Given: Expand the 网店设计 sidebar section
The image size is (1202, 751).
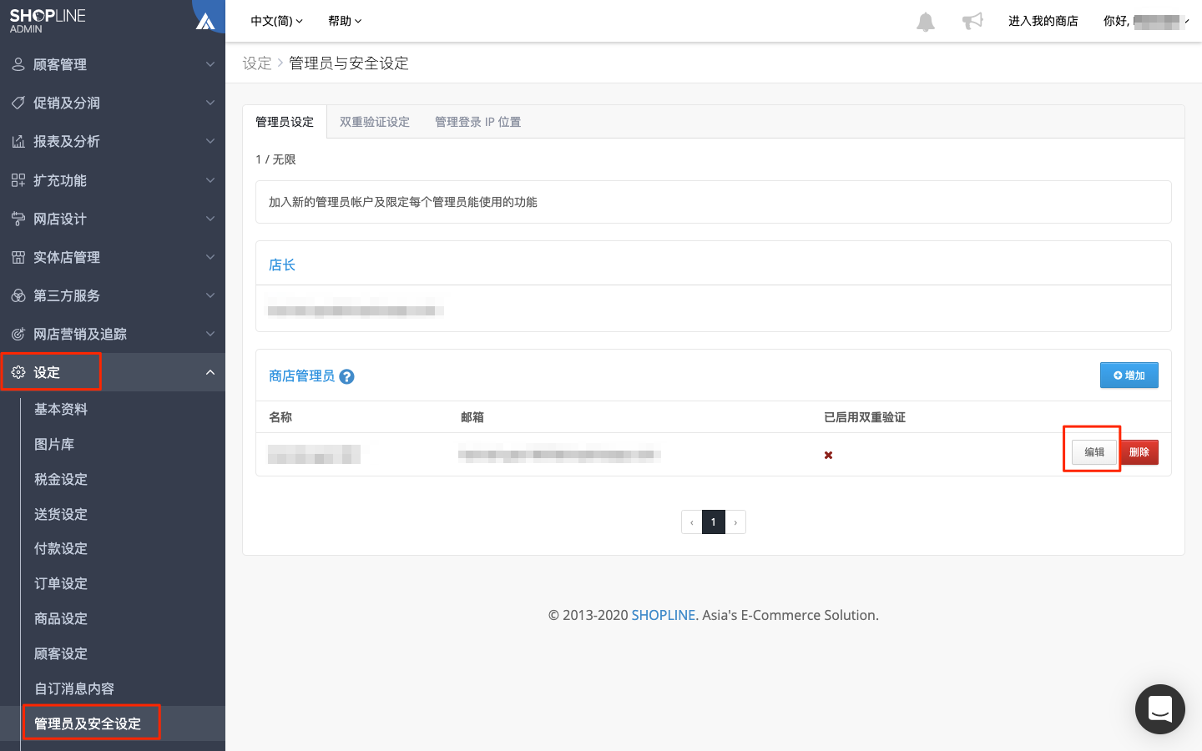Looking at the screenshot, I should pyautogui.click(x=113, y=219).
